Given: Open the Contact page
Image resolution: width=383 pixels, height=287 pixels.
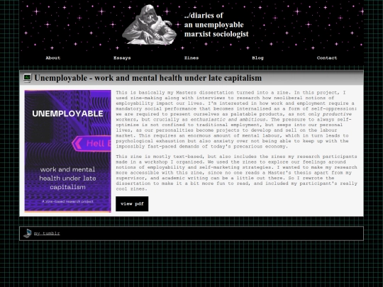Looking at the screenshot, I should coord(327,58).
